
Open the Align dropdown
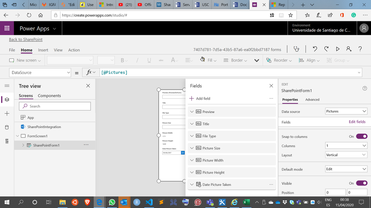pos(309,60)
